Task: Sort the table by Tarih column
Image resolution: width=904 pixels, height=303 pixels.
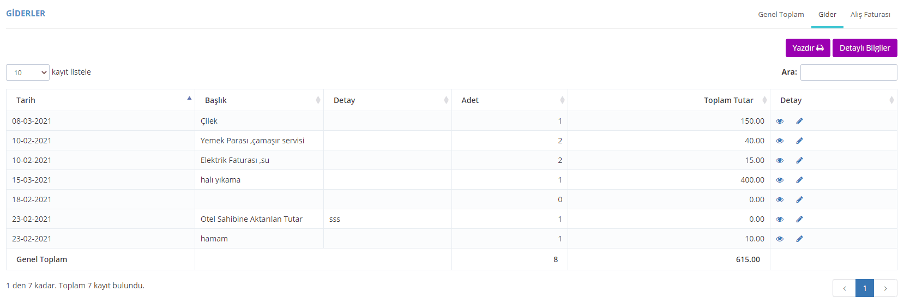Action: pyautogui.click(x=100, y=100)
